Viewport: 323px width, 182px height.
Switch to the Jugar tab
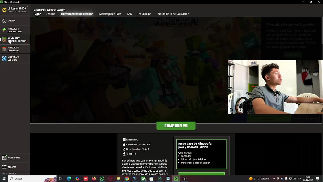(x=37, y=14)
